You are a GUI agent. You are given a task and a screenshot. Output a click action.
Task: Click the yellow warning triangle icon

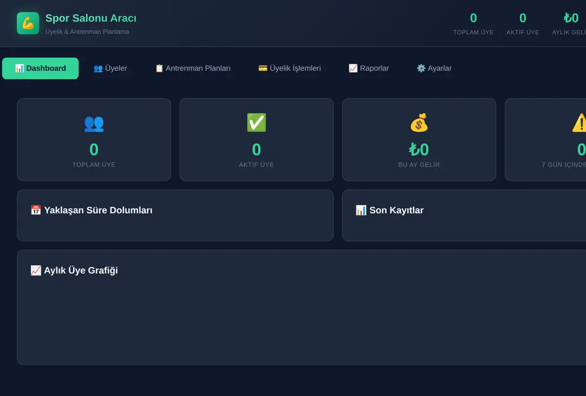[x=580, y=123]
